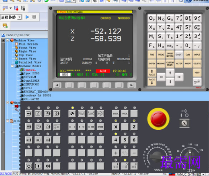Select the 操作 softkey tab on CRT

click(125, 75)
